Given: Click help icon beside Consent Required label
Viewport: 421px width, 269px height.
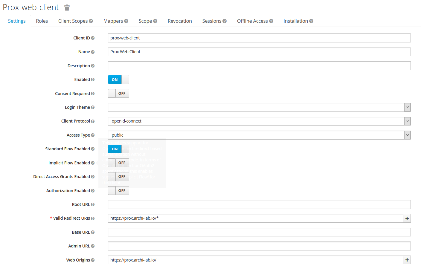Looking at the screenshot, I should (93, 94).
